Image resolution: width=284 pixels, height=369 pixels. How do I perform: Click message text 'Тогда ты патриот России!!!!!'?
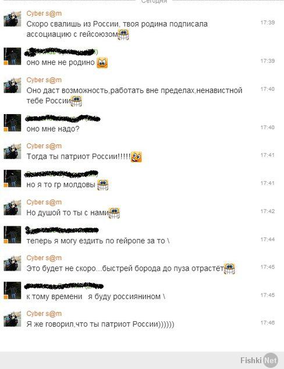[x=79, y=157]
